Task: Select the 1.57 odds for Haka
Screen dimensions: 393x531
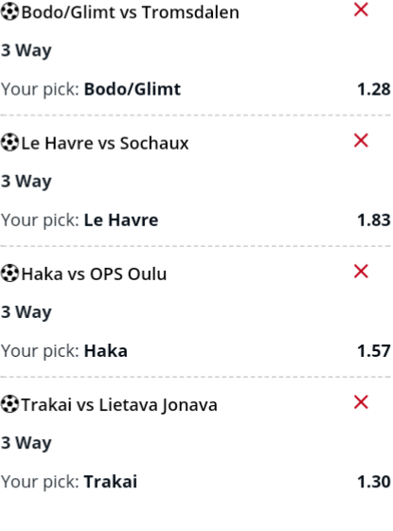Action: point(374,351)
